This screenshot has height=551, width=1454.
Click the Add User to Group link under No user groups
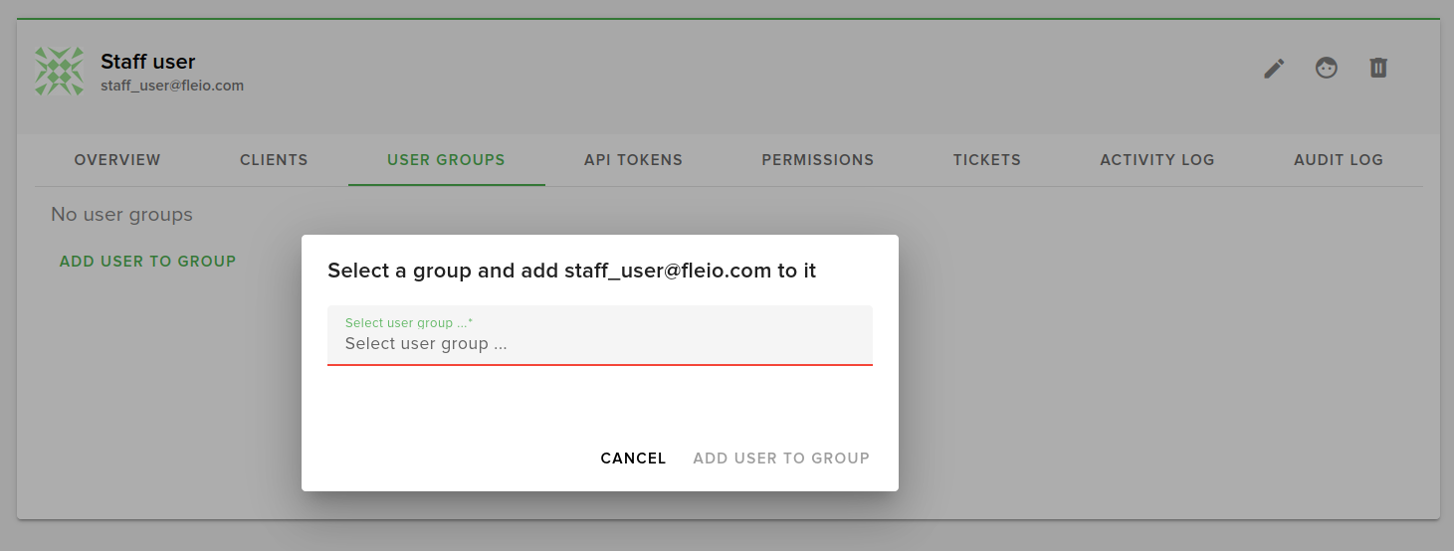tap(147, 262)
